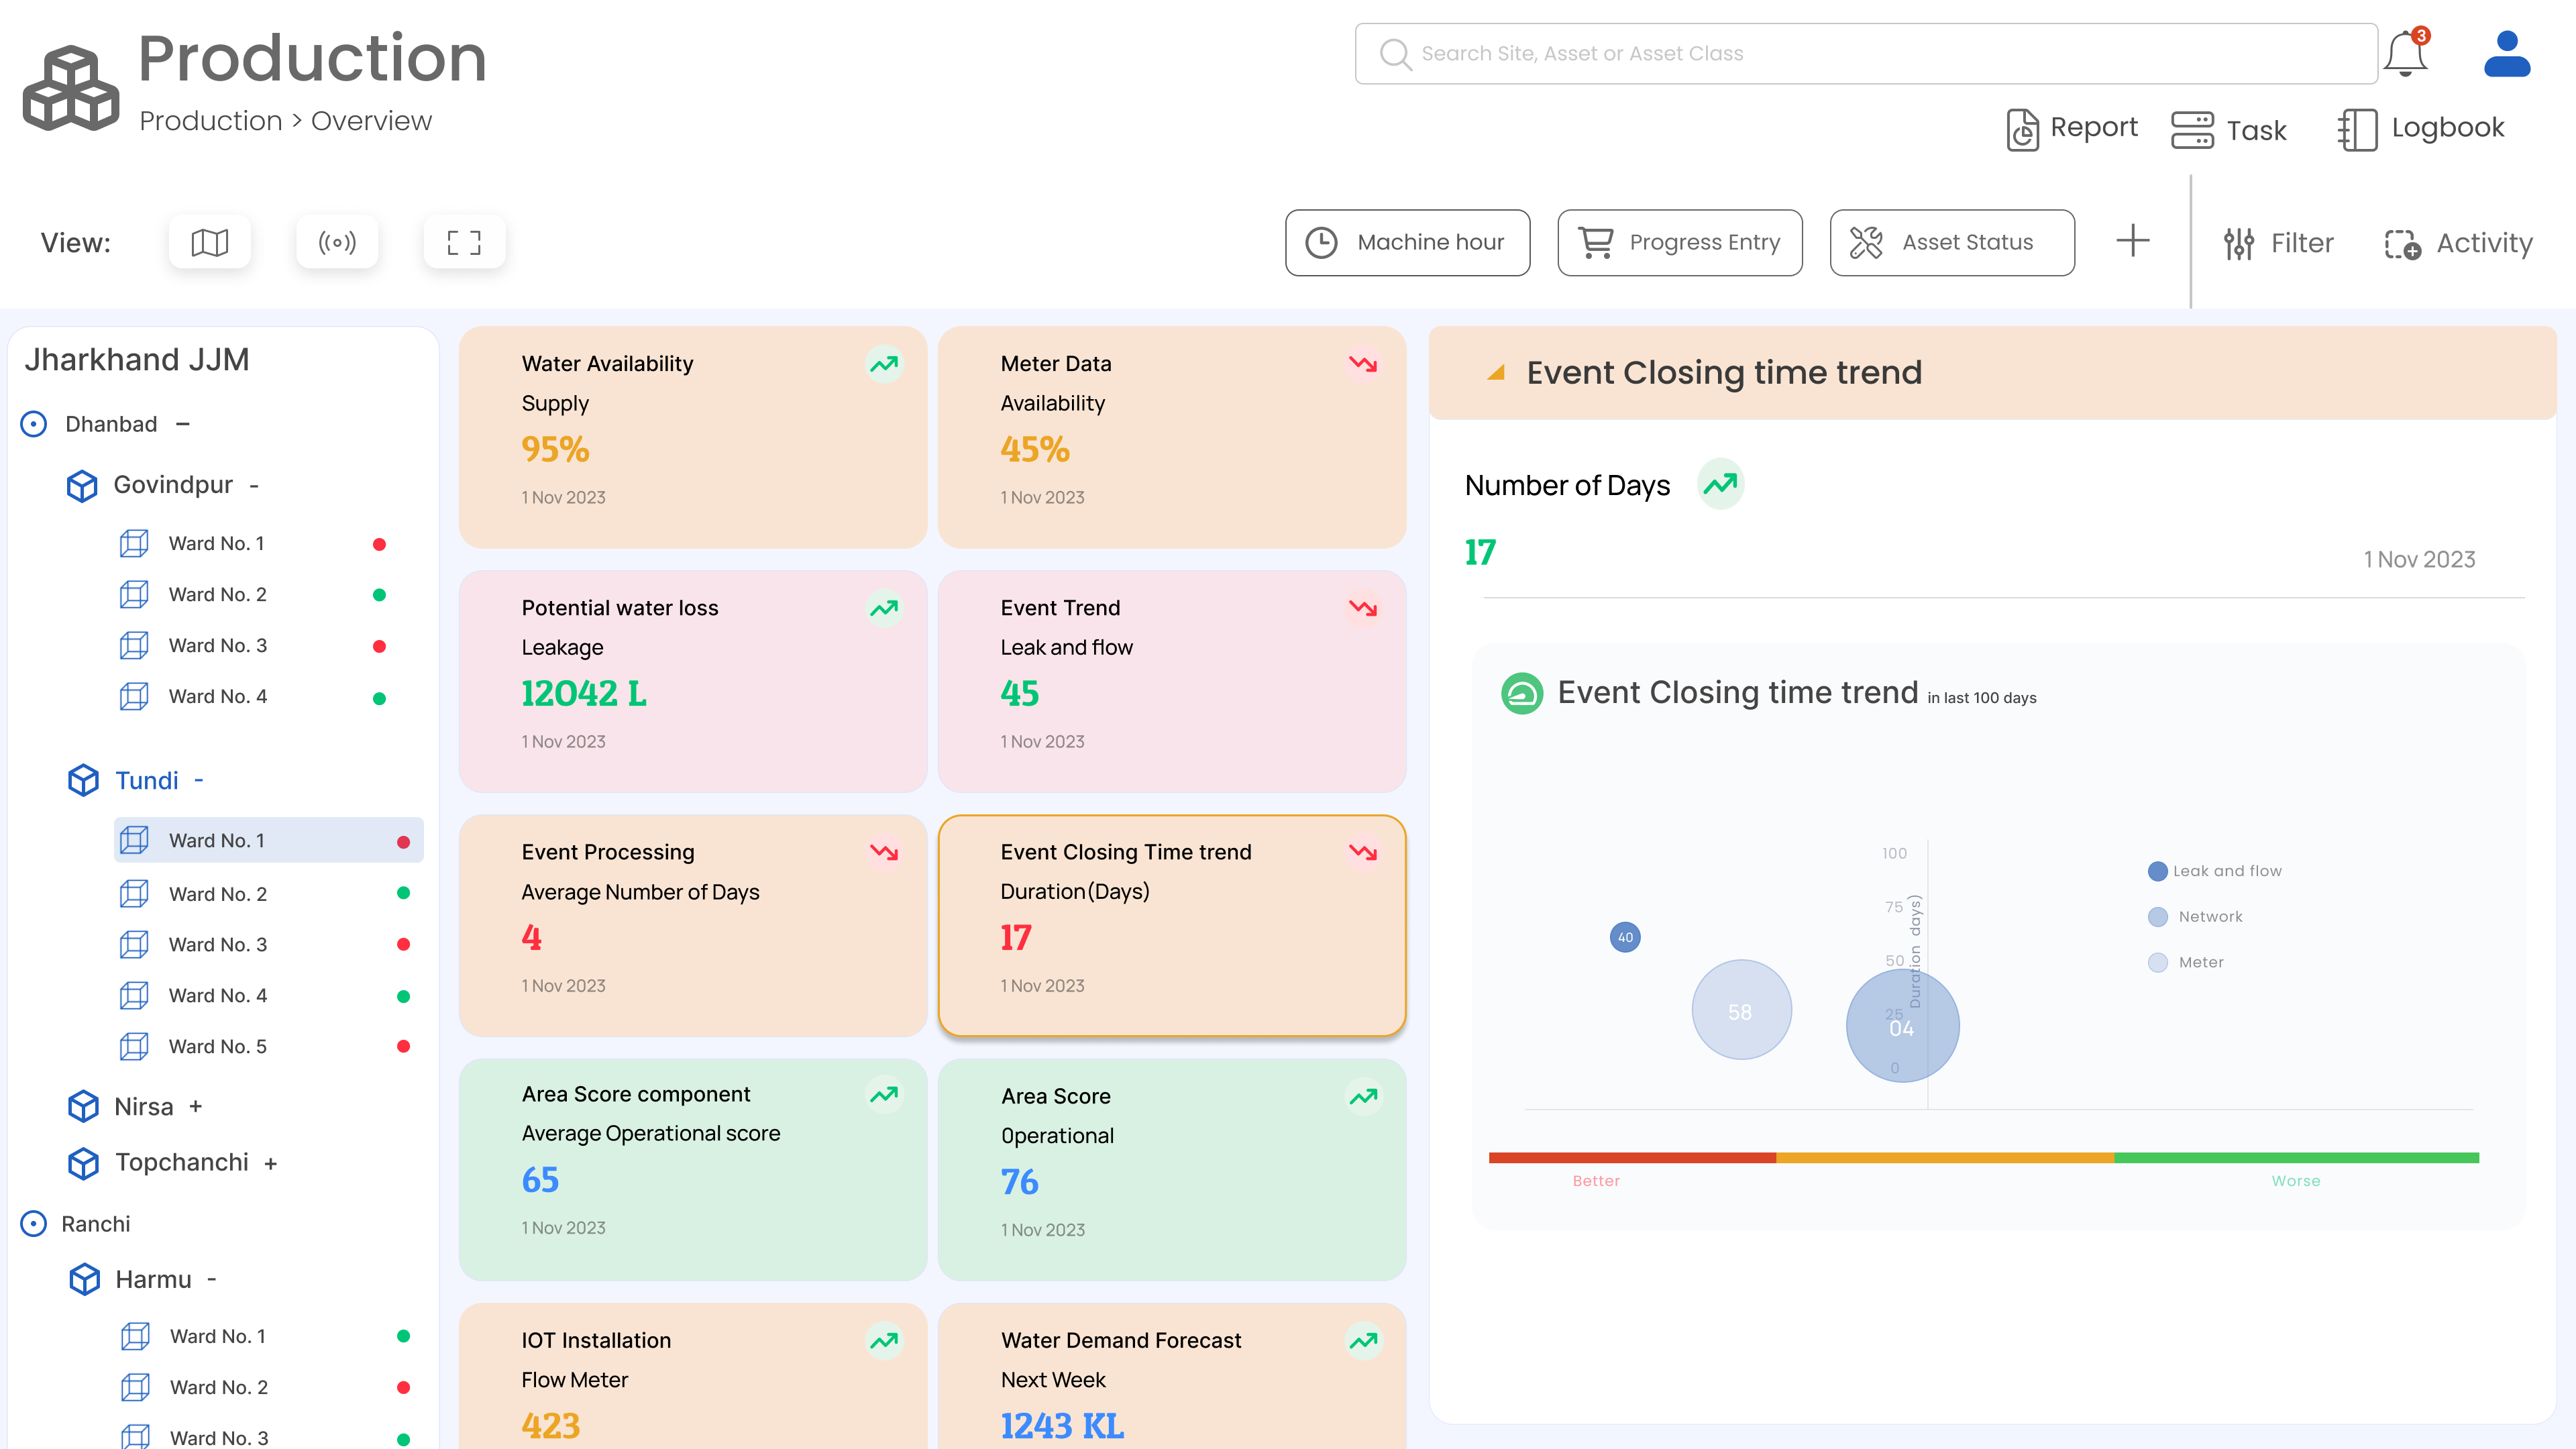
Task: Switch to map view icon
Action: (x=209, y=242)
